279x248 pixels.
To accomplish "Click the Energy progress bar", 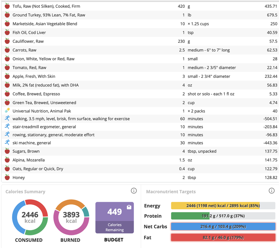I will [223, 206].
